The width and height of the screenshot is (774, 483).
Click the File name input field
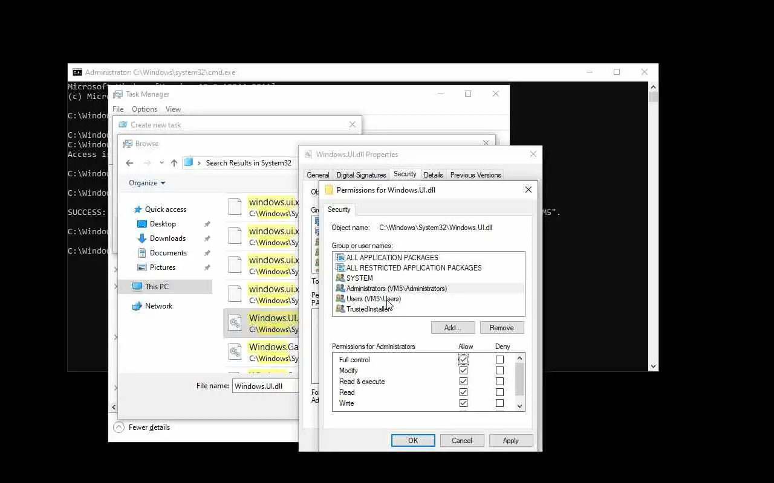pos(266,386)
